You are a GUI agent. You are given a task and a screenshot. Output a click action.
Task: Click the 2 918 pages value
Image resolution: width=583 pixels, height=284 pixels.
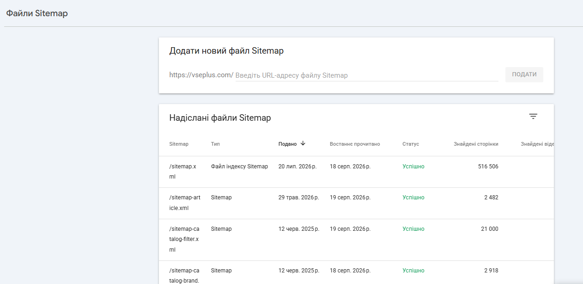pos(491,271)
